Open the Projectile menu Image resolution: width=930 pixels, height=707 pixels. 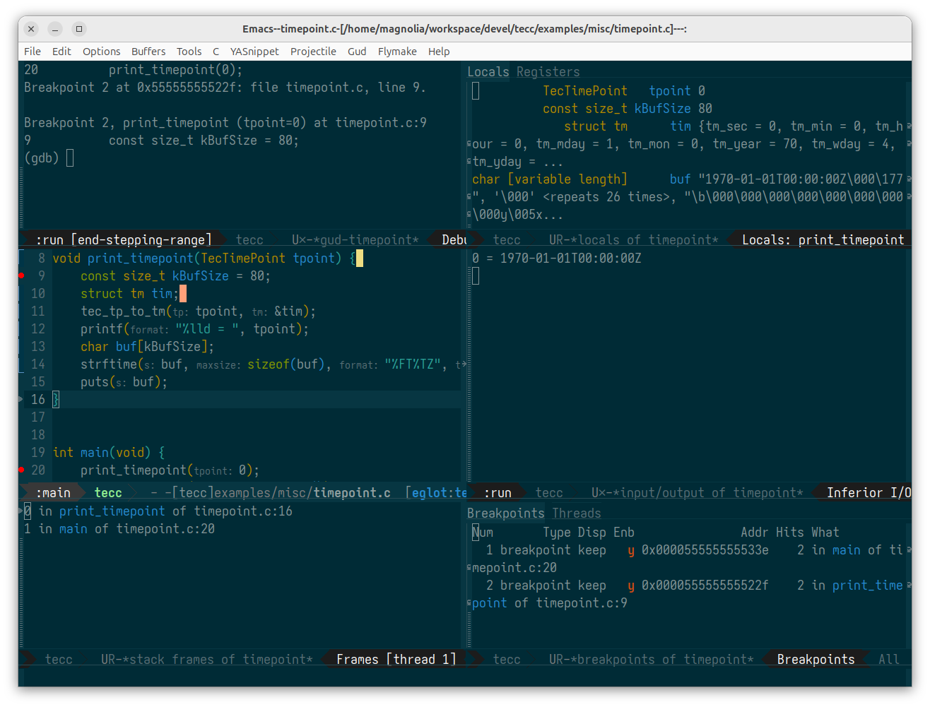point(313,52)
